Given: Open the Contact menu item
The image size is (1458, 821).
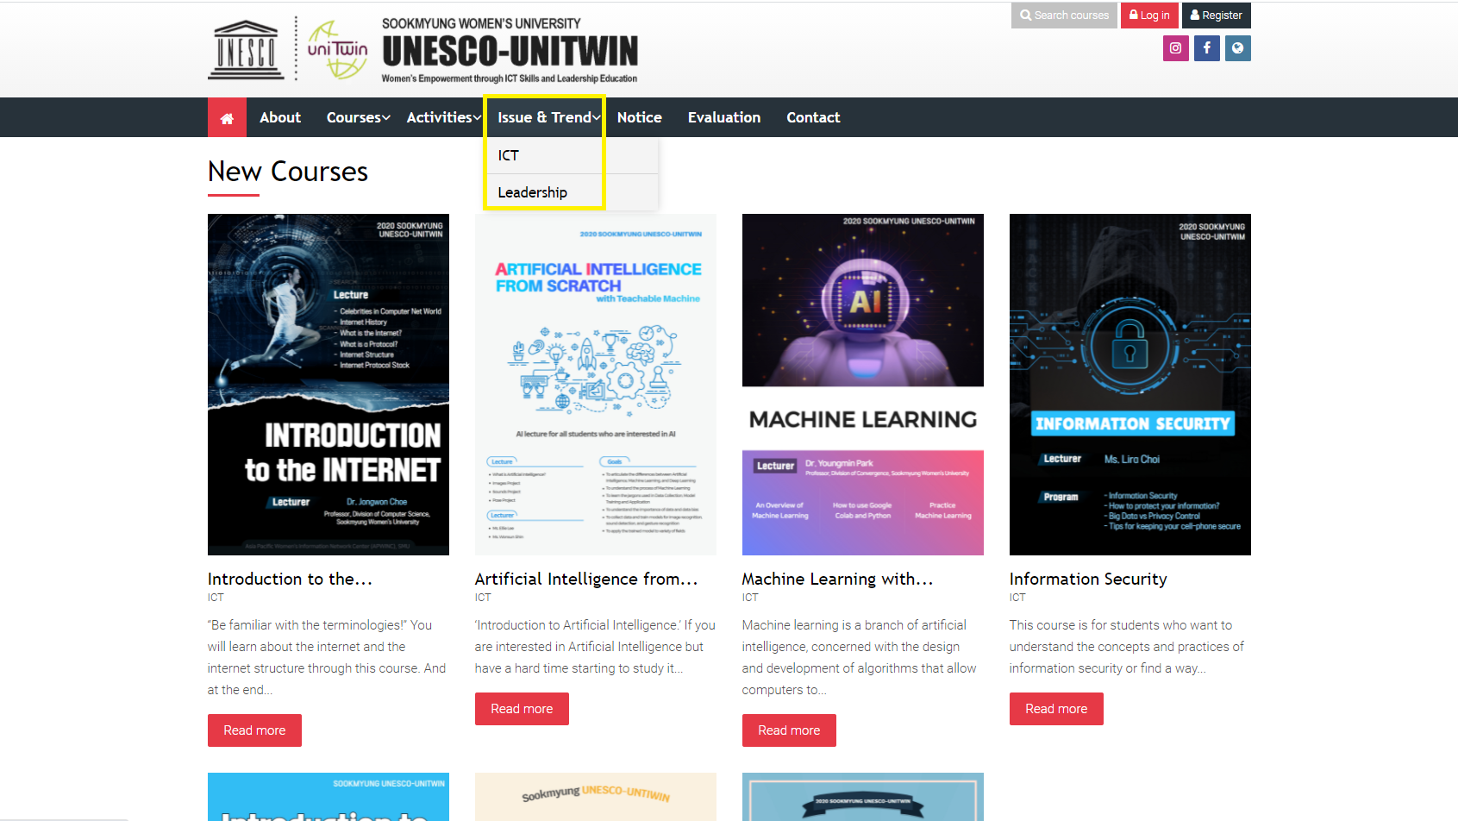Looking at the screenshot, I should (813, 117).
